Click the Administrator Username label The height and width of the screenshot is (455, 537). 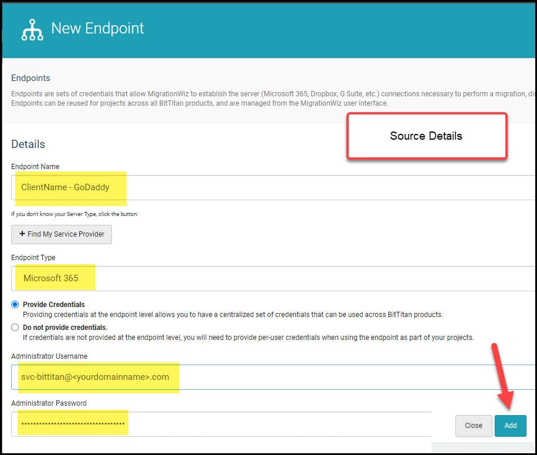coord(49,356)
